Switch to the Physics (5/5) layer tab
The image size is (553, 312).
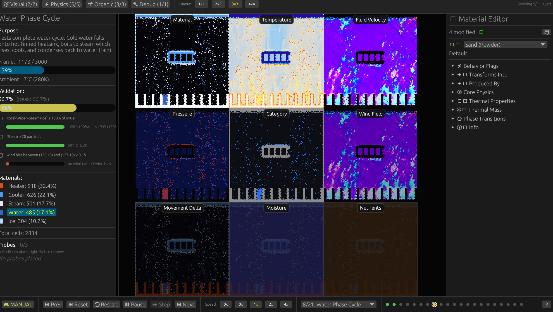[x=62, y=4]
